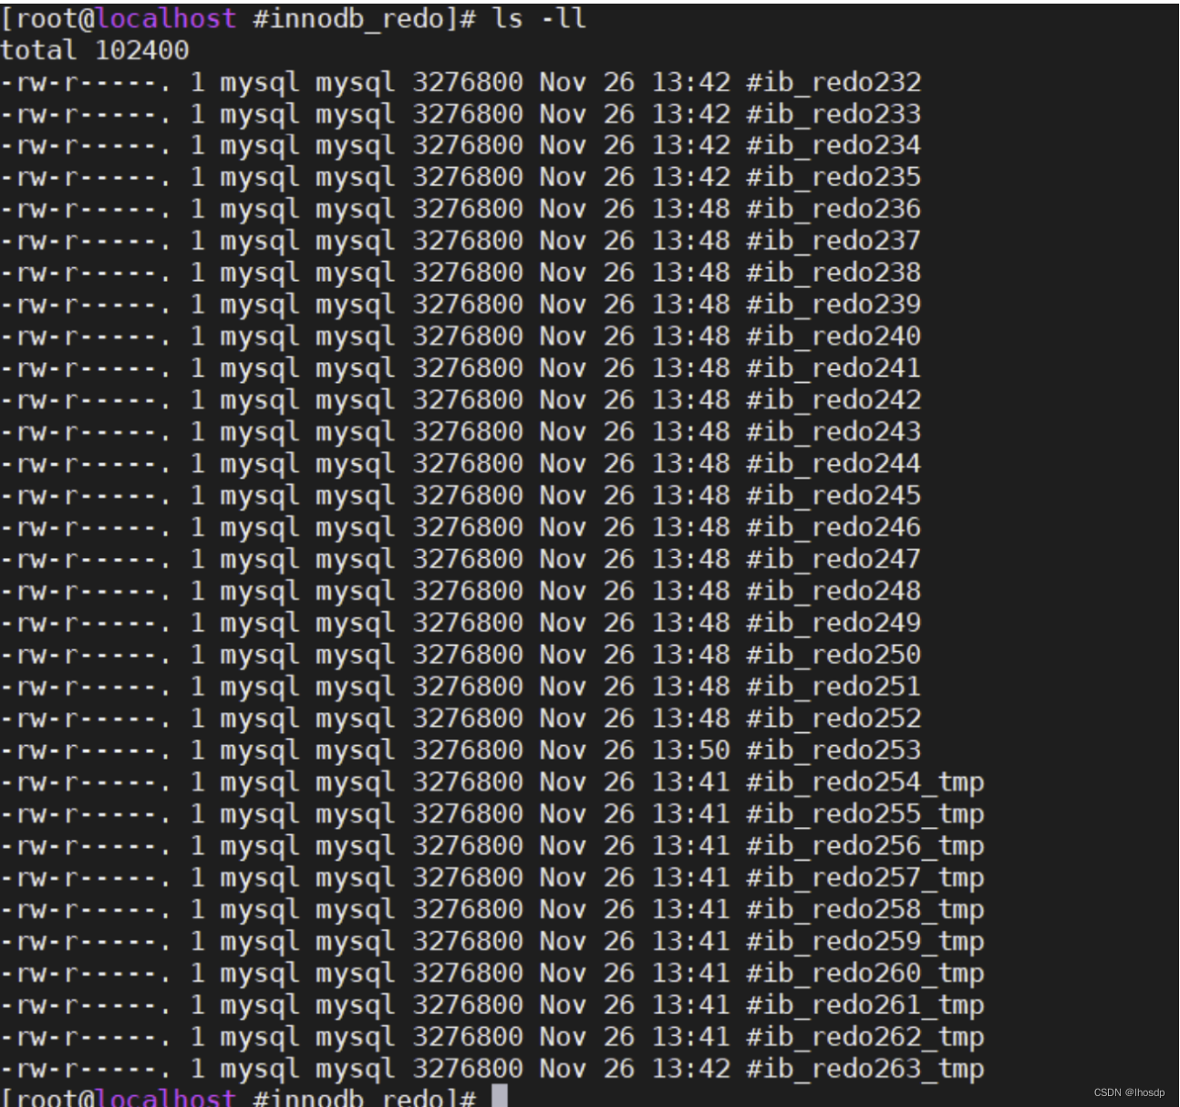This screenshot has height=1107, width=1180.
Task: Click the filename #ib_redo246
Action: (833, 529)
